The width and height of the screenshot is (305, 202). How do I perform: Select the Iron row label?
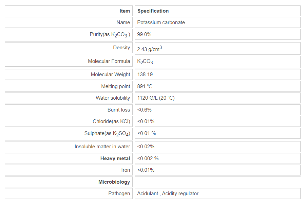[x=126, y=170]
